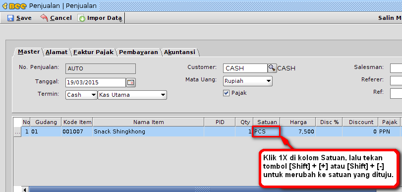Click the No. Penjualan AUTO field

[x=101, y=68]
